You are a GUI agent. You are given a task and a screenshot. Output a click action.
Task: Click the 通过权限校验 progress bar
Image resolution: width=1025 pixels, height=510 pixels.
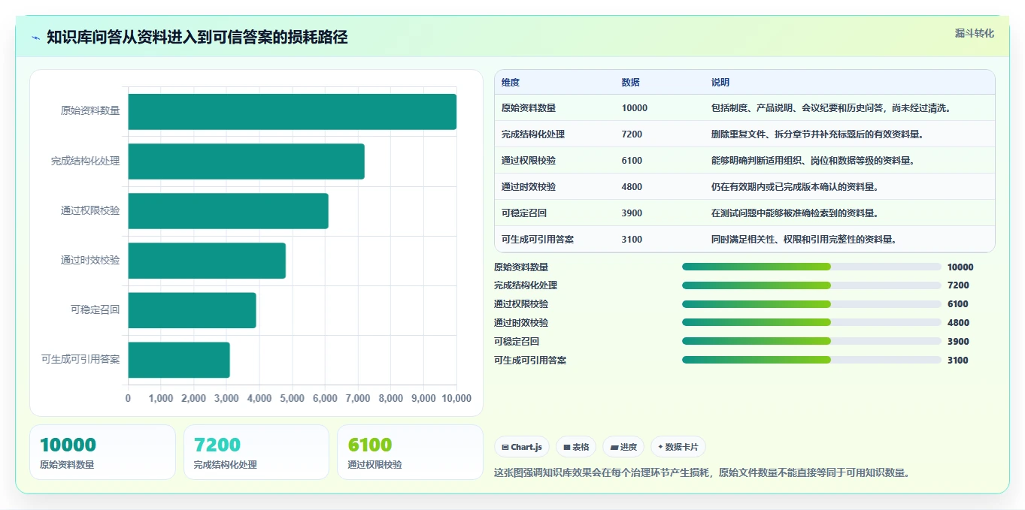pyautogui.click(x=811, y=304)
